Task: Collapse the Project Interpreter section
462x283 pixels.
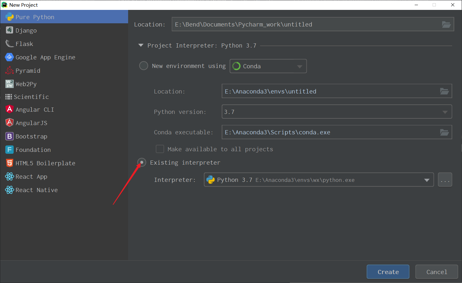Action: [x=141, y=45]
